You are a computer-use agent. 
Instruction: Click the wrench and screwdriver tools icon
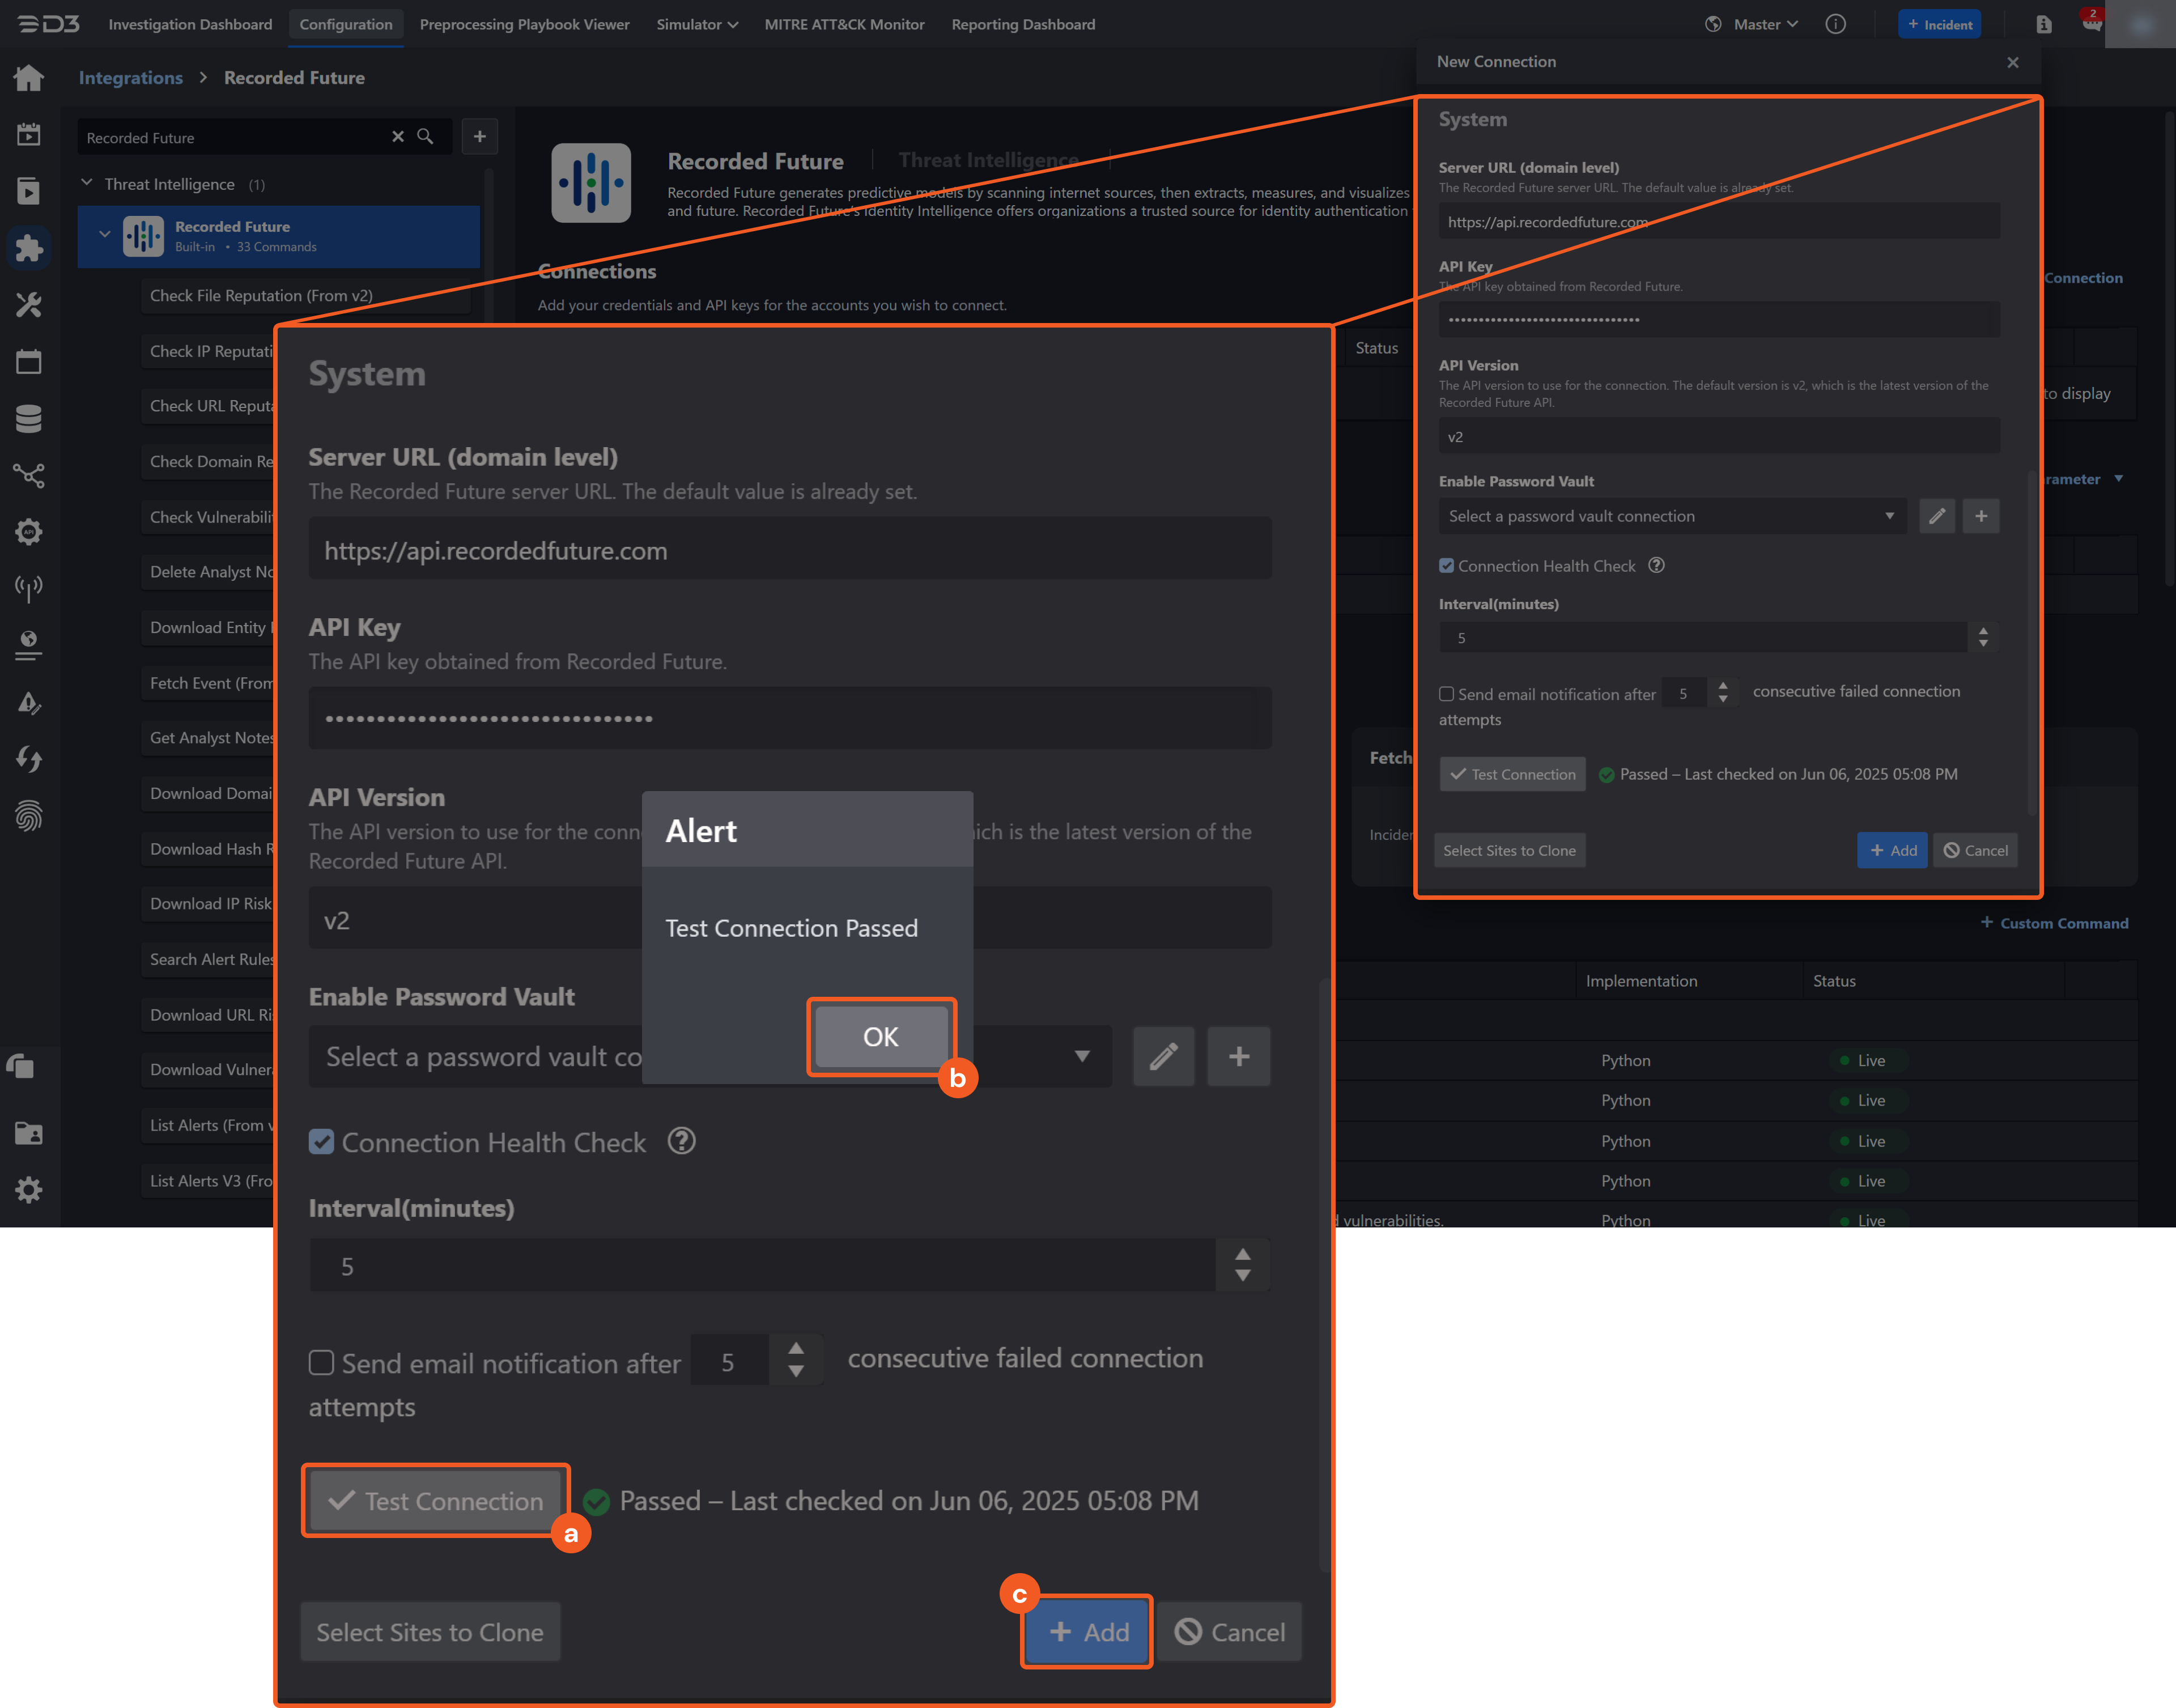coord(29,305)
